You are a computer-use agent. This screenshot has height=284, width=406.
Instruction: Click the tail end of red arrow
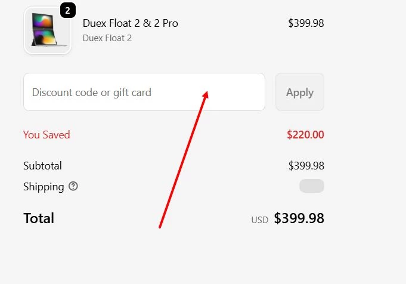tap(159, 227)
